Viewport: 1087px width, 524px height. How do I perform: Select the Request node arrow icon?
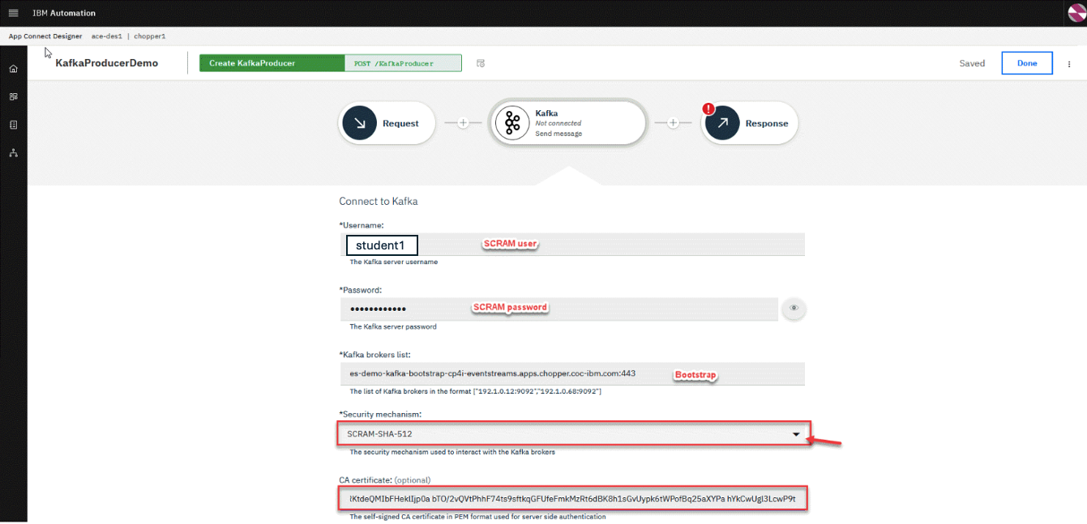point(360,123)
